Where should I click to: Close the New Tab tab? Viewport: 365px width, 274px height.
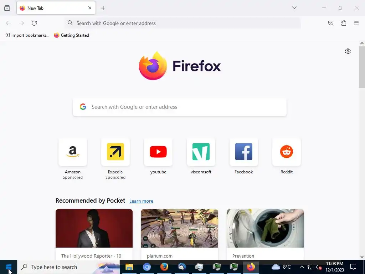(x=89, y=8)
